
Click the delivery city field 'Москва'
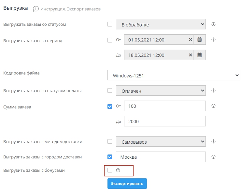pyautogui.click(x=161, y=157)
